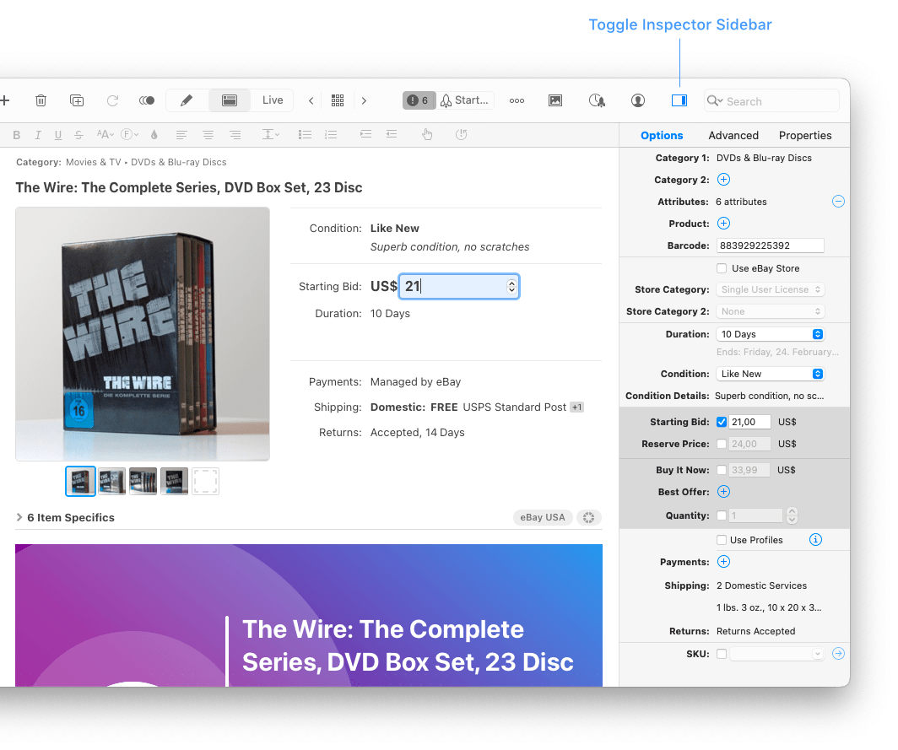The height and width of the screenshot is (750, 898).
Task: Uncheck the Starting Bid checkbox
Action: [722, 422]
